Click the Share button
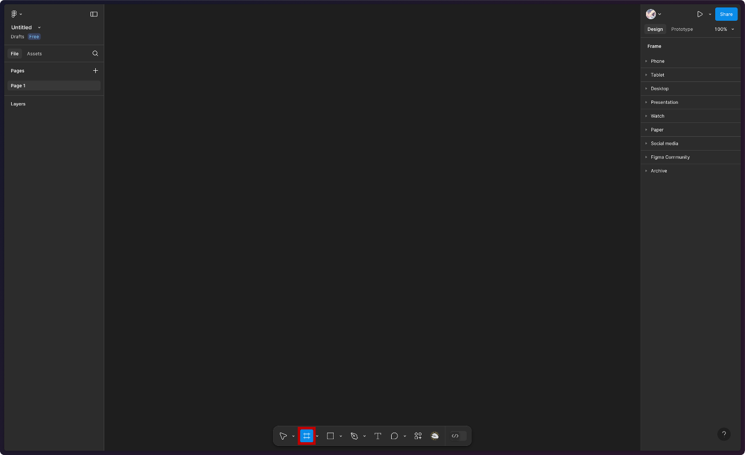Image resolution: width=745 pixels, height=455 pixels. [726, 14]
